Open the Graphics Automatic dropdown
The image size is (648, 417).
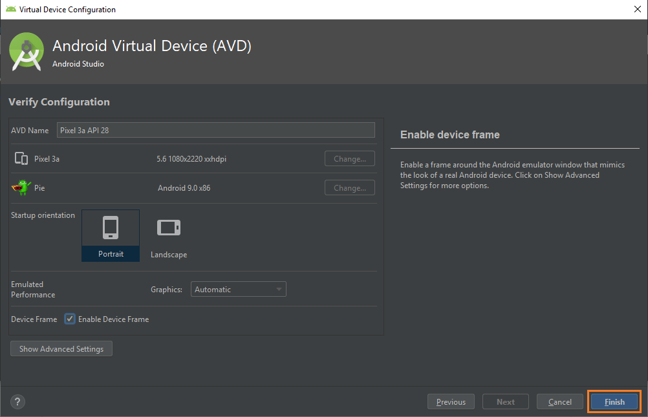point(238,290)
